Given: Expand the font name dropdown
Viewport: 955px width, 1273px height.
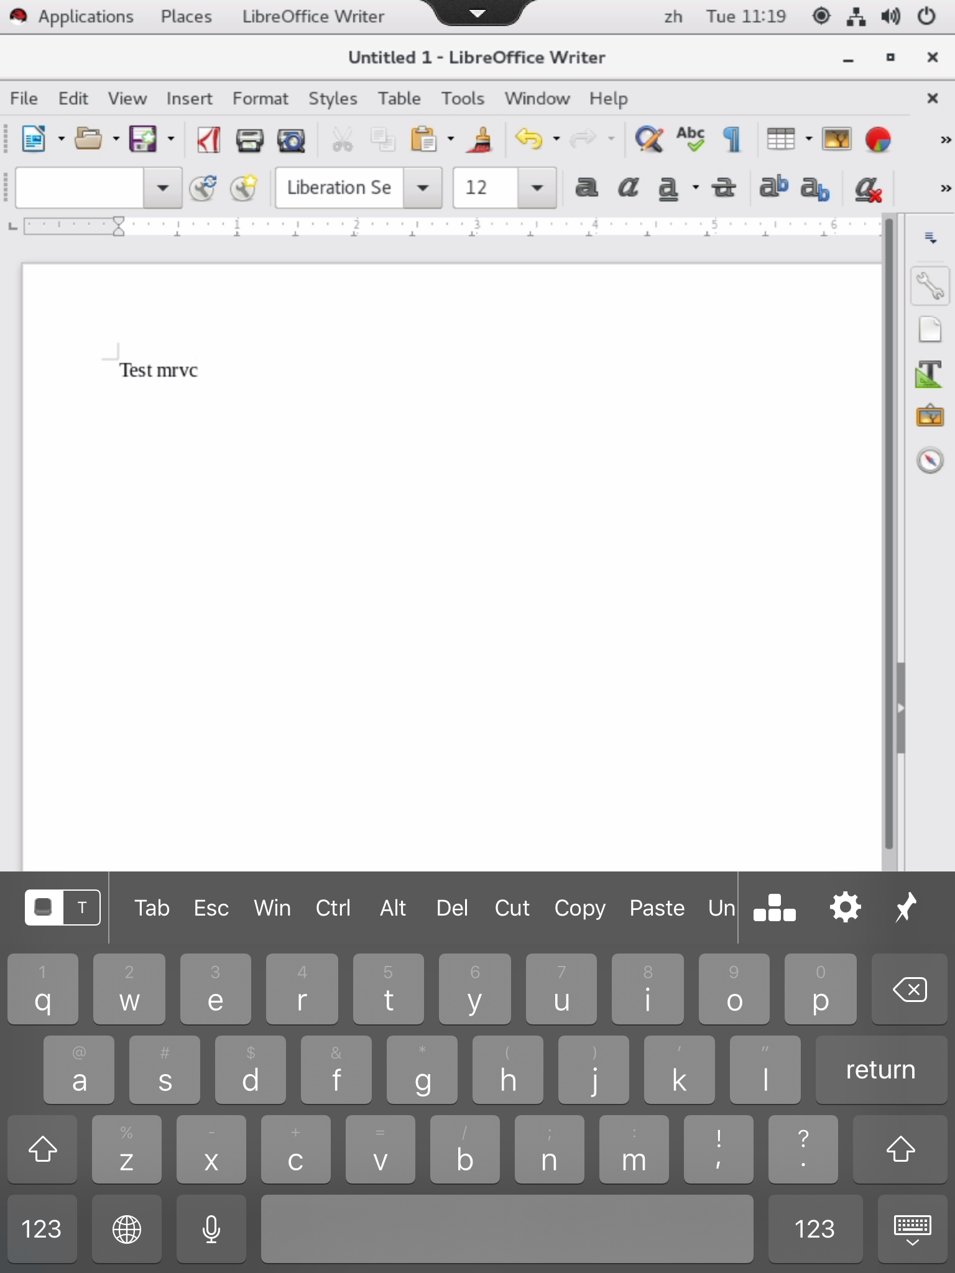Looking at the screenshot, I should 423,187.
